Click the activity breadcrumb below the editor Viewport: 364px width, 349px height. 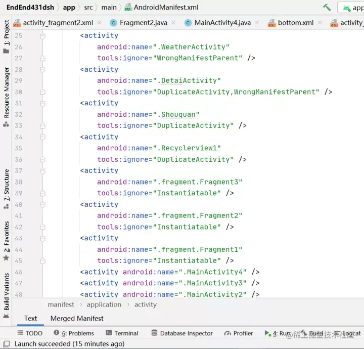pos(146,304)
